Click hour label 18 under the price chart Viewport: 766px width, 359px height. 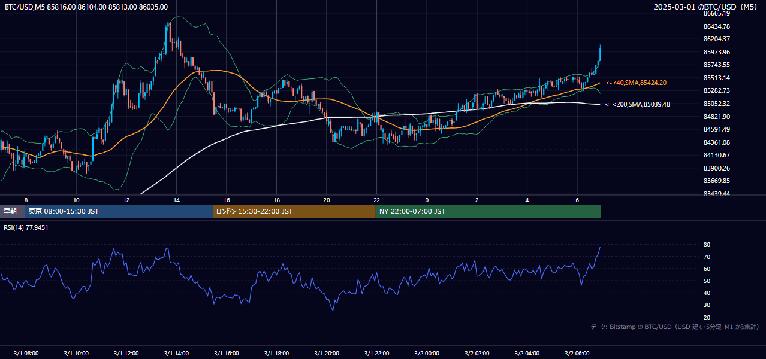click(276, 200)
